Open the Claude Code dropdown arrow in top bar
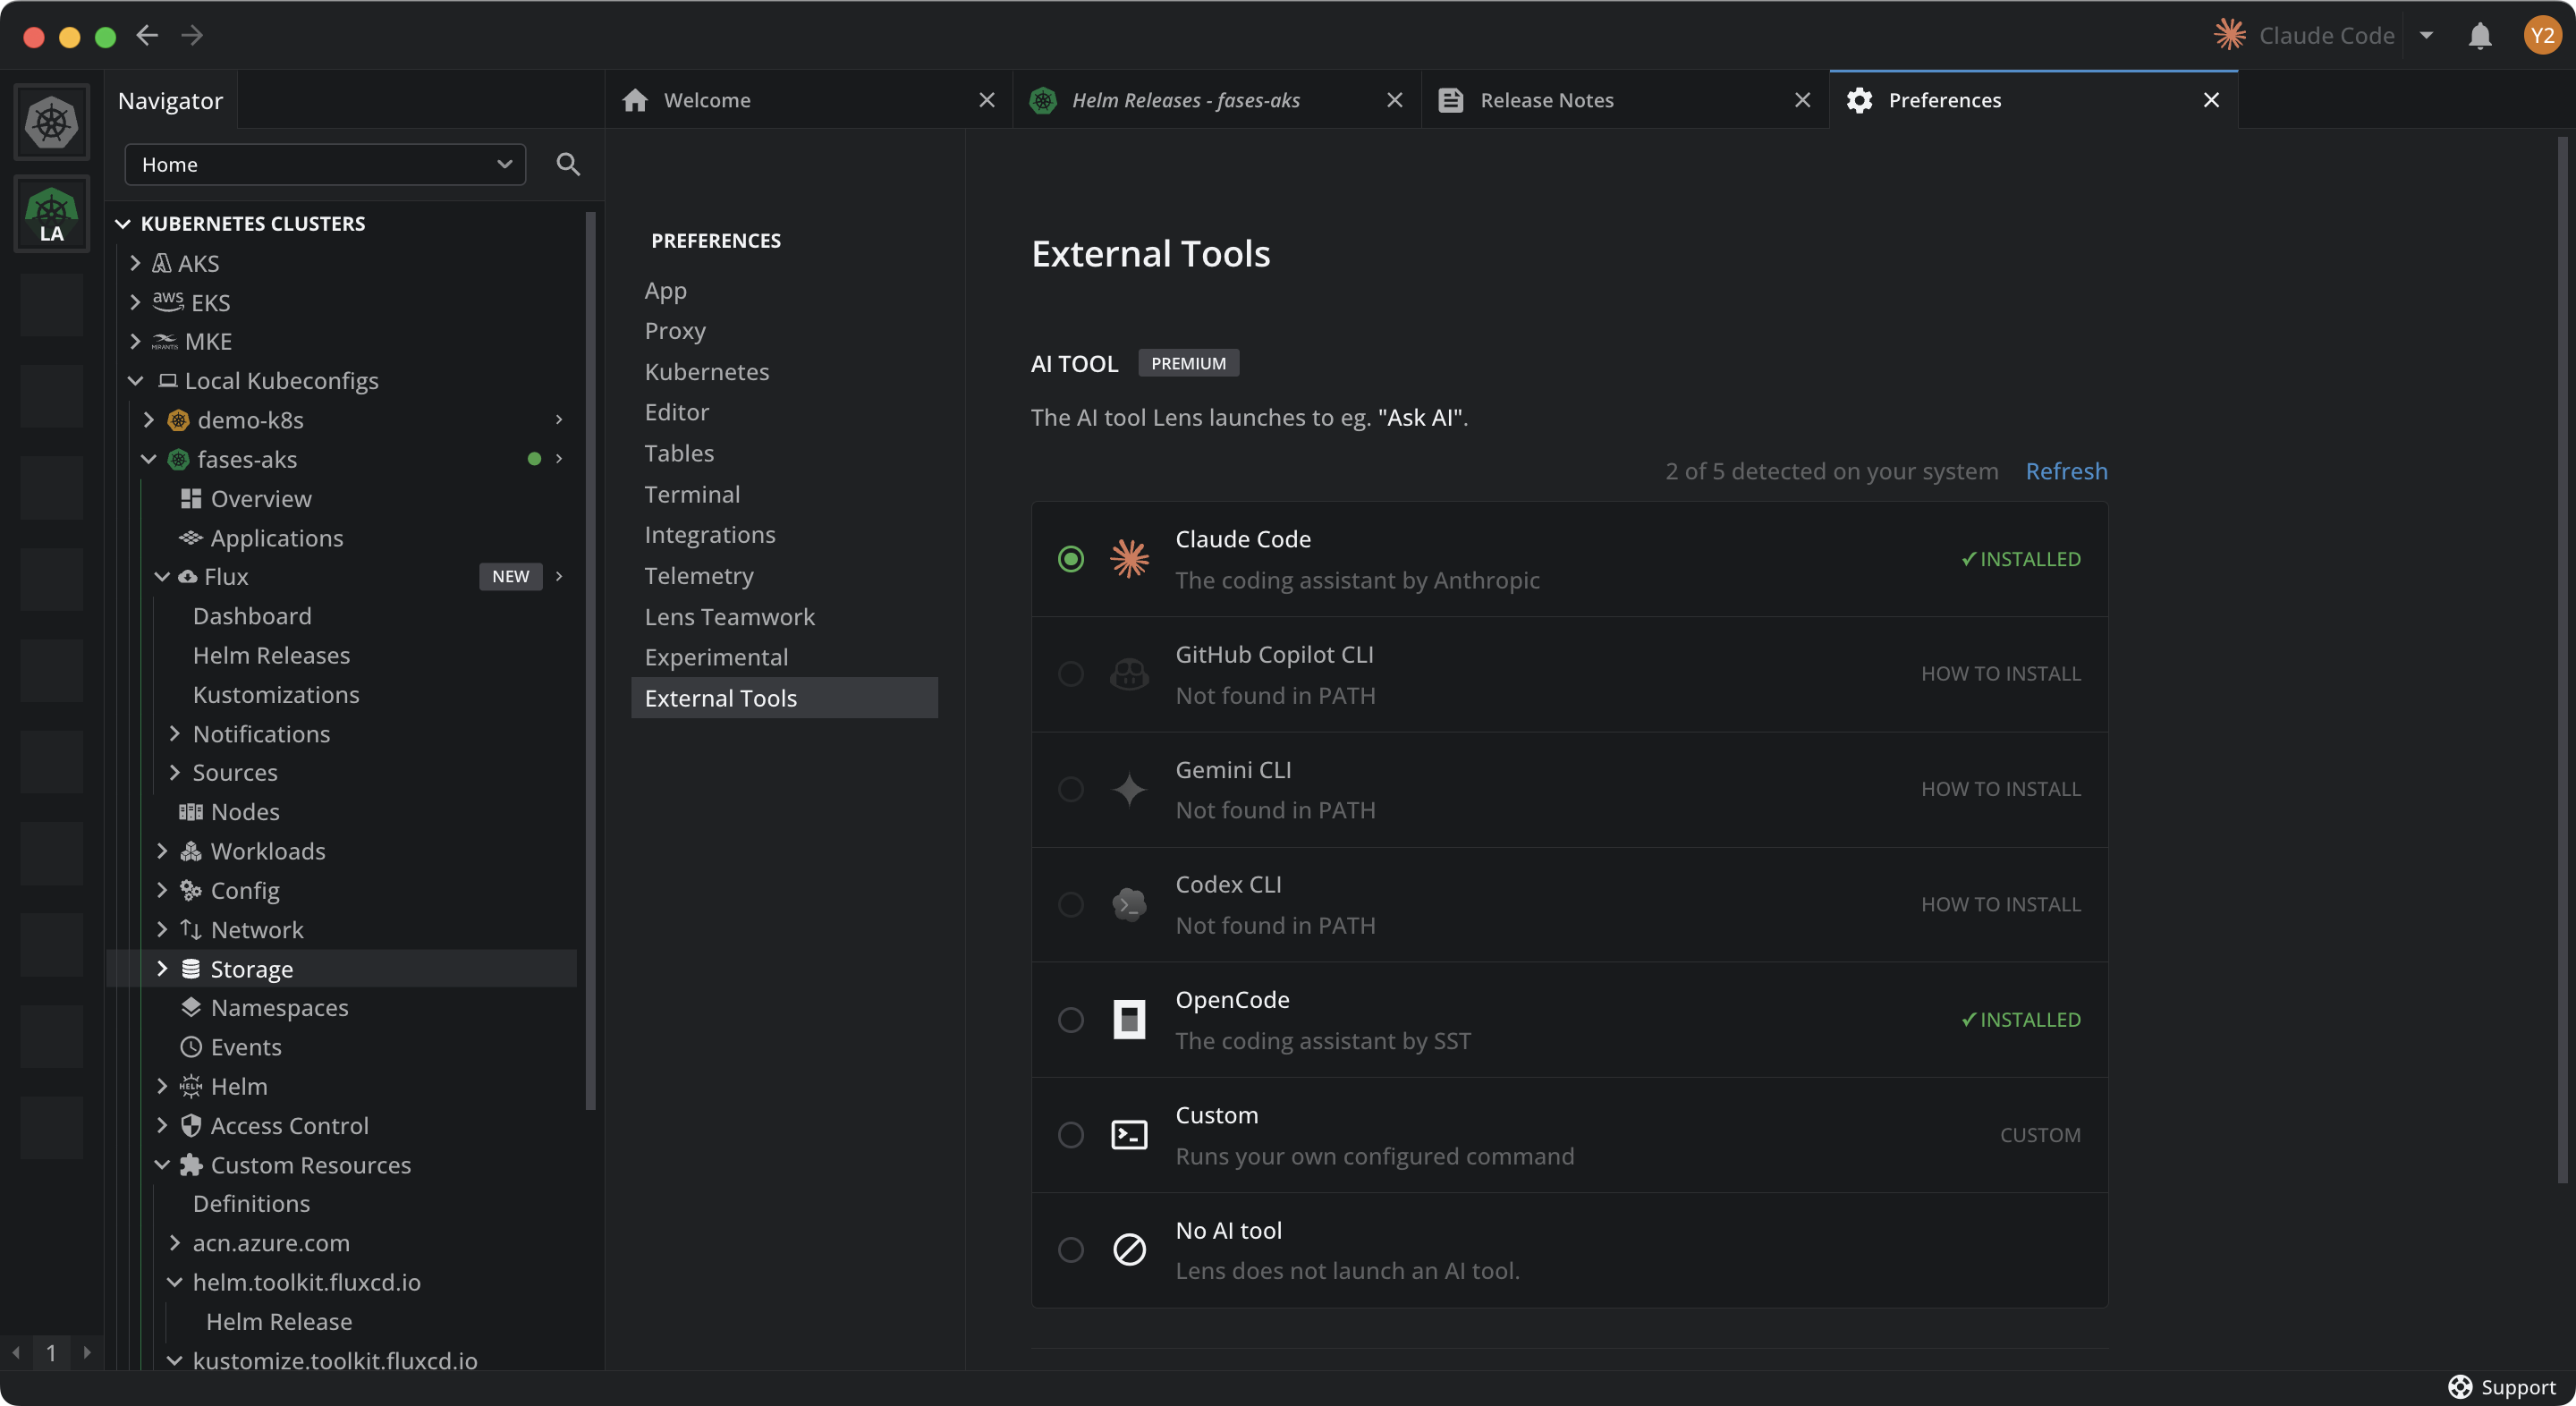This screenshot has height=1406, width=2576. coord(2426,35)
